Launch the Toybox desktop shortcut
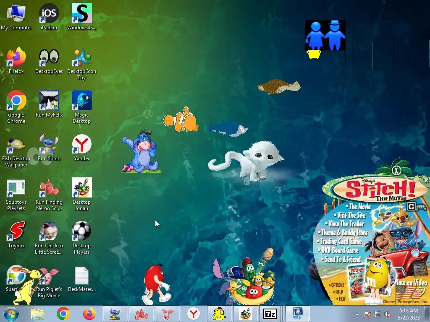 [16, 235]
